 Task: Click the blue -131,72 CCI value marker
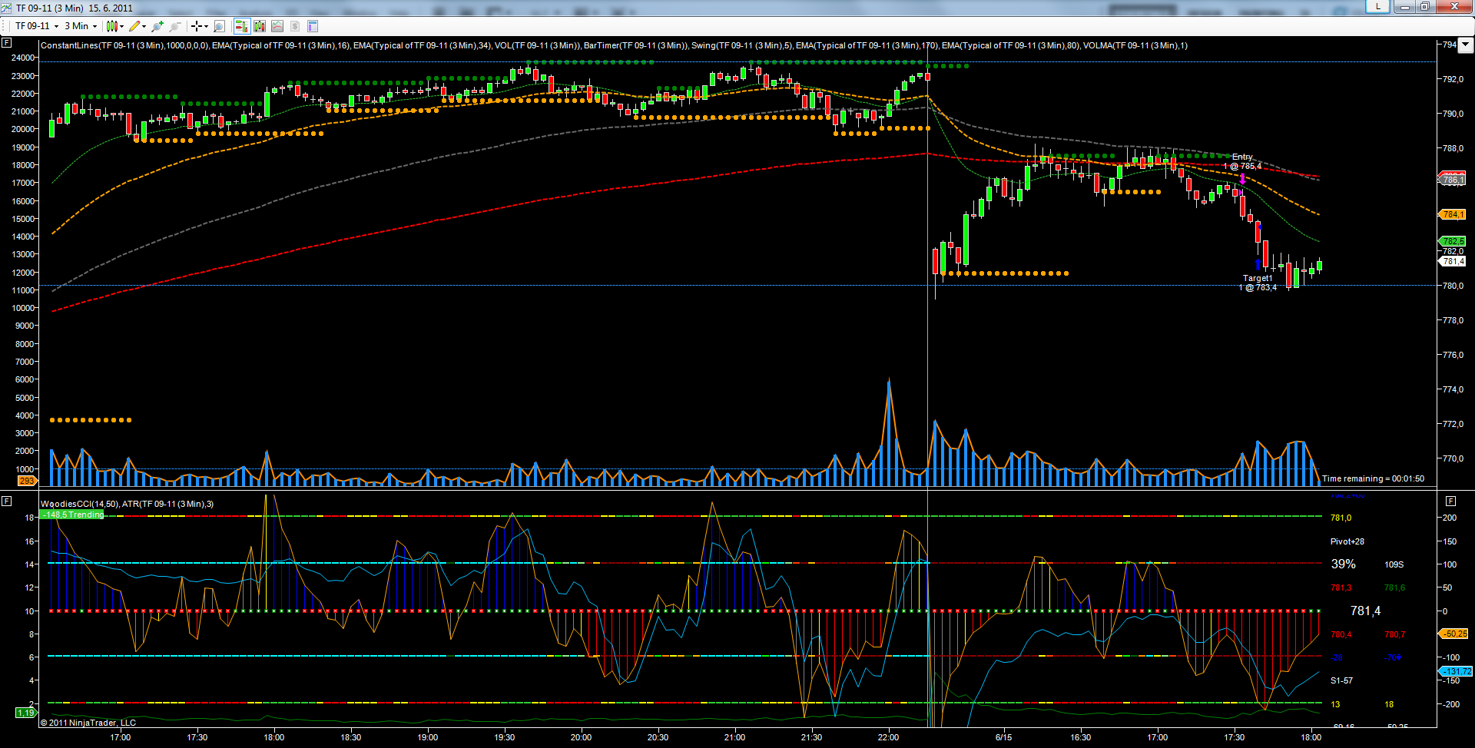[1455, 671]
